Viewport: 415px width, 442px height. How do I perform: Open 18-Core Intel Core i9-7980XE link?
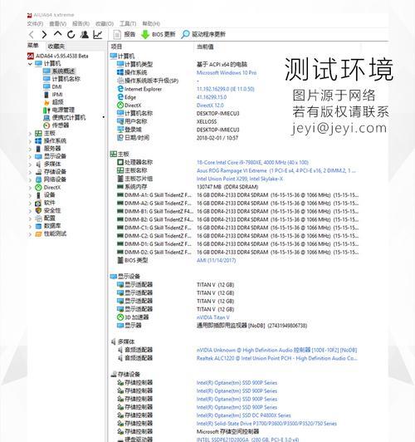252,163
